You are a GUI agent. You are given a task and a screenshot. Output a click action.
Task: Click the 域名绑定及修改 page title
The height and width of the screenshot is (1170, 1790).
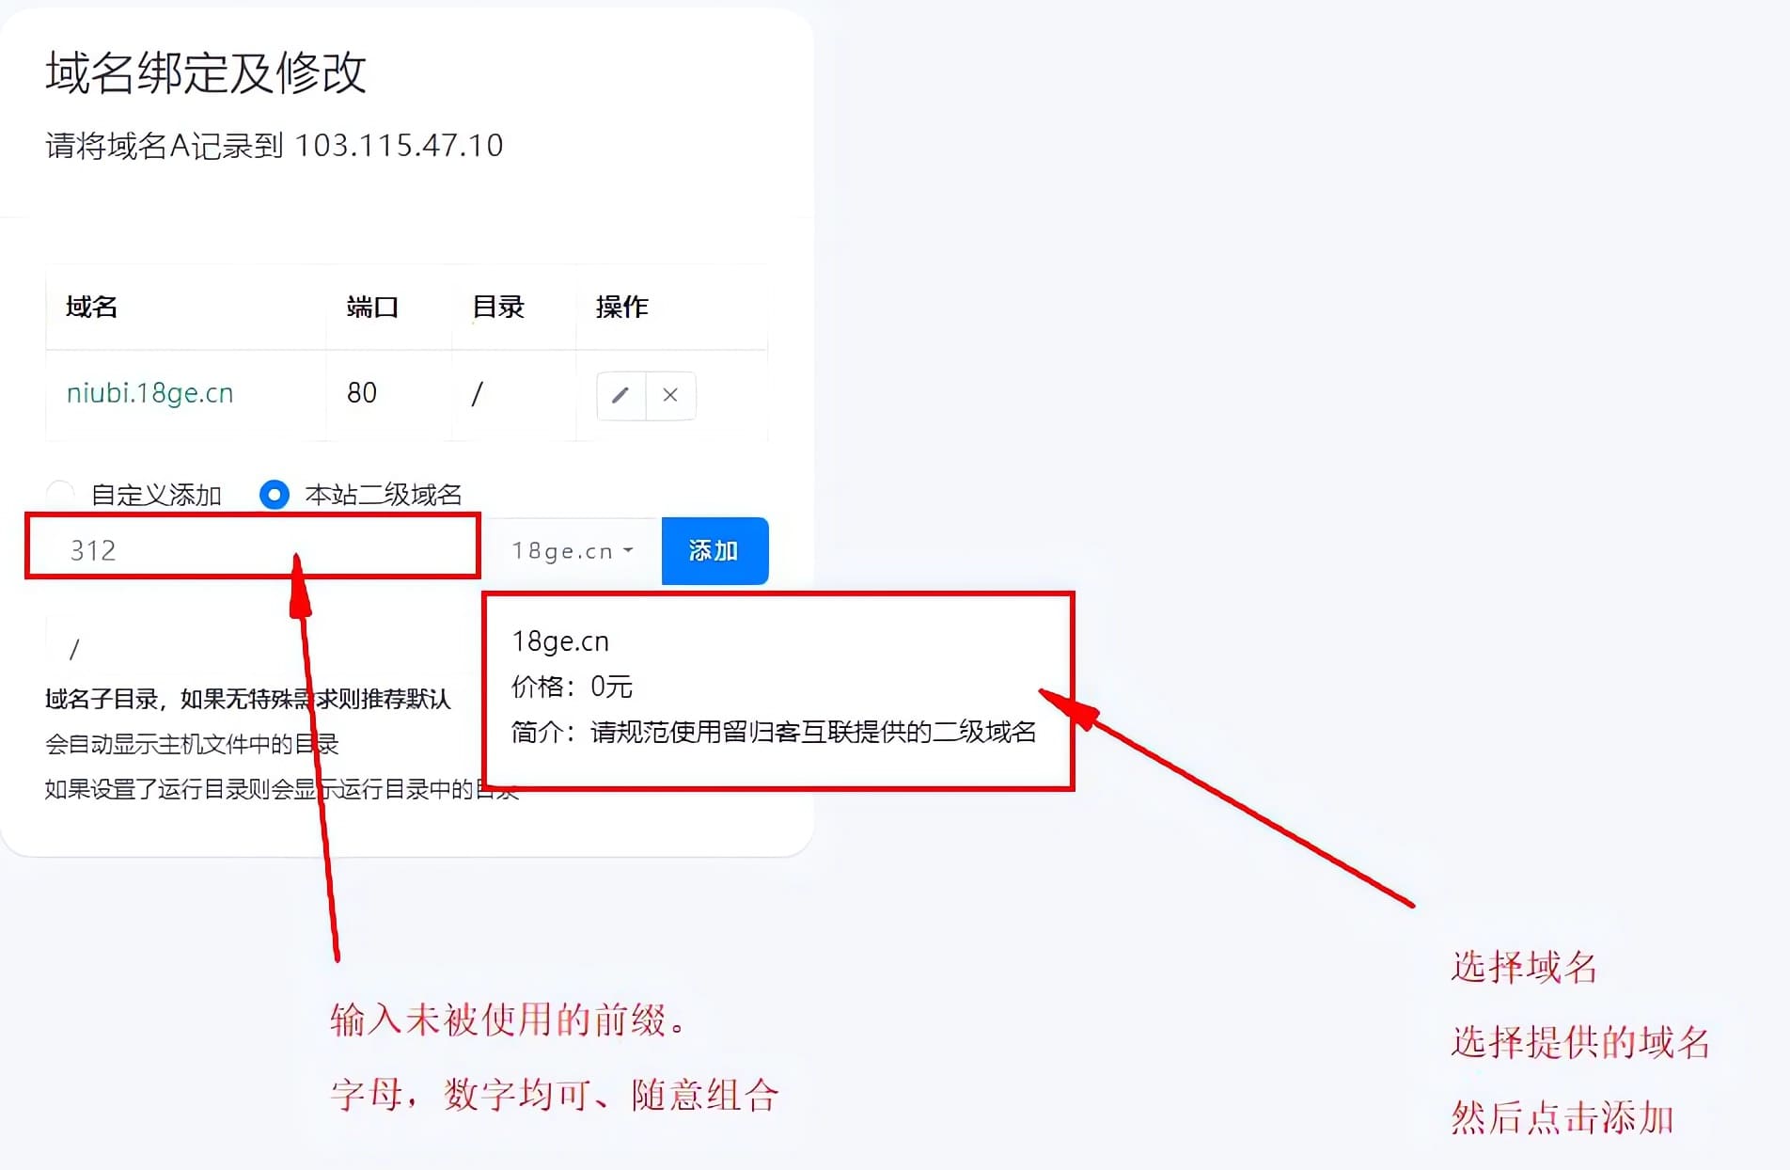click(x=206, y=72)
